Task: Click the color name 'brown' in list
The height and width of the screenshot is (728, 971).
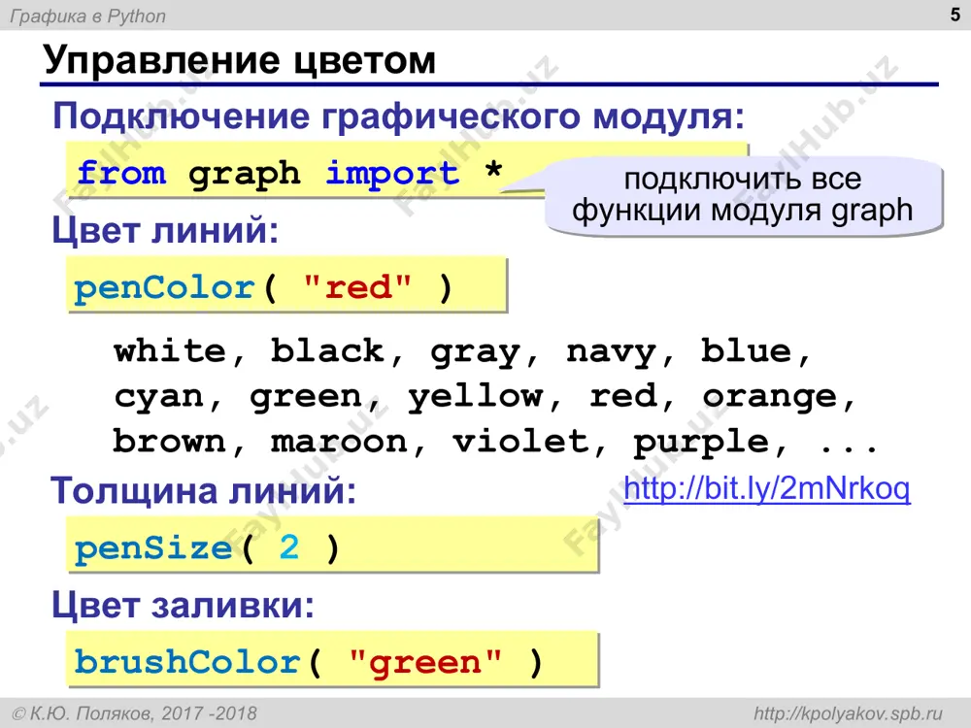Action: coord(170,441)
